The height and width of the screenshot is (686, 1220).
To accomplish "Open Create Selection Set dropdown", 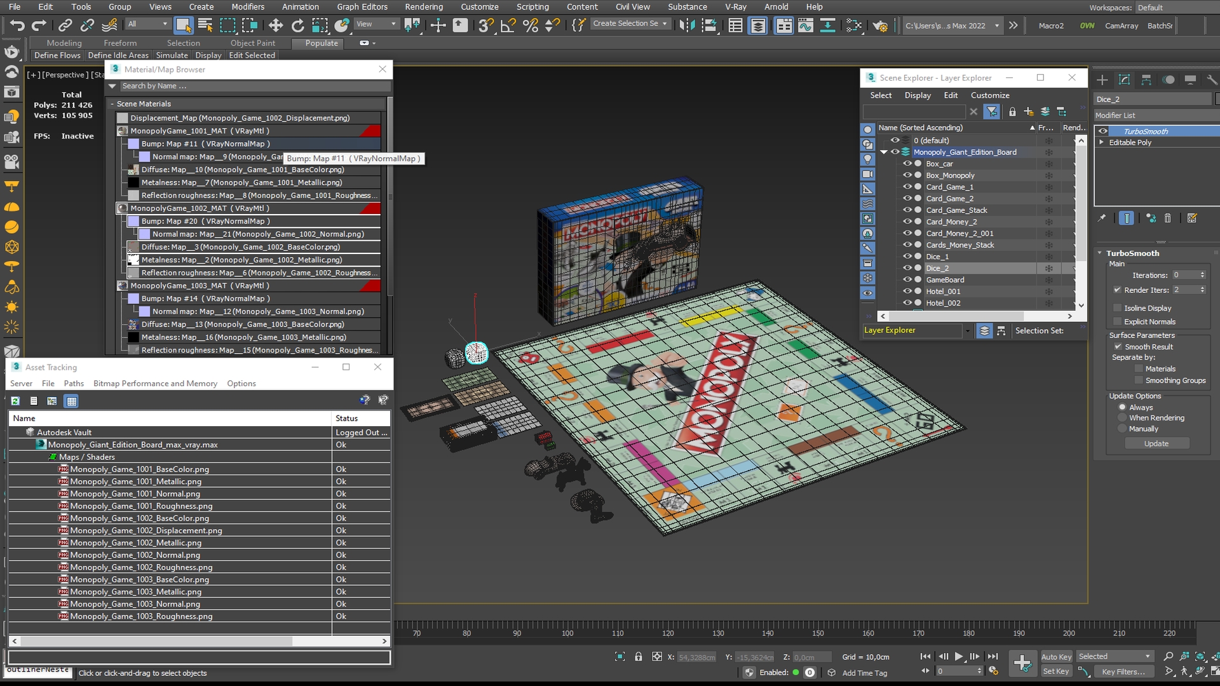I will [630, 24].
